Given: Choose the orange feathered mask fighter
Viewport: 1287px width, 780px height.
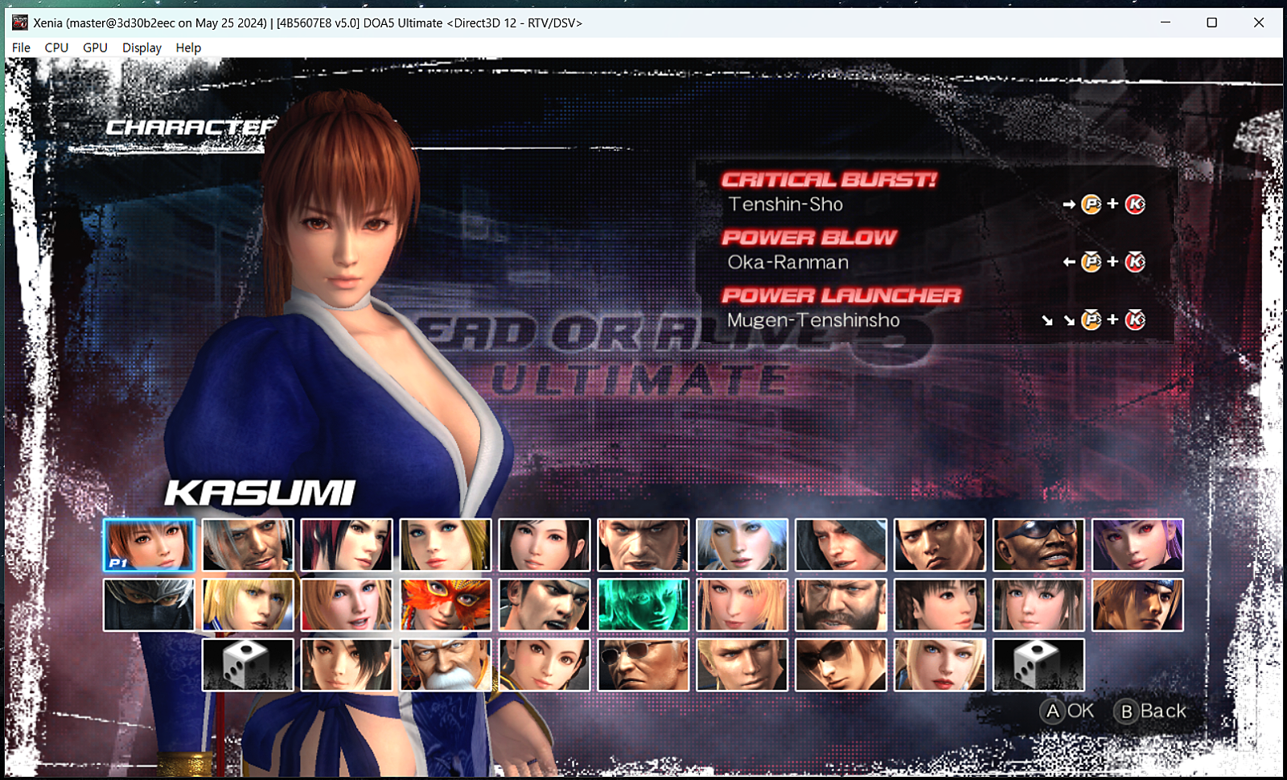Looking at the screenshot, I should [446, 605].
